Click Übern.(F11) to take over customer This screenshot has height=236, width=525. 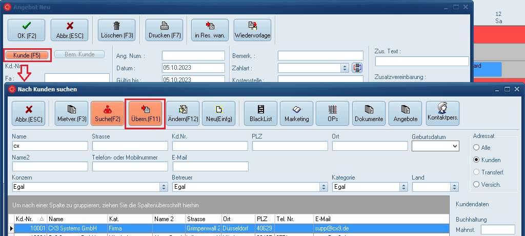pos(145,113)
